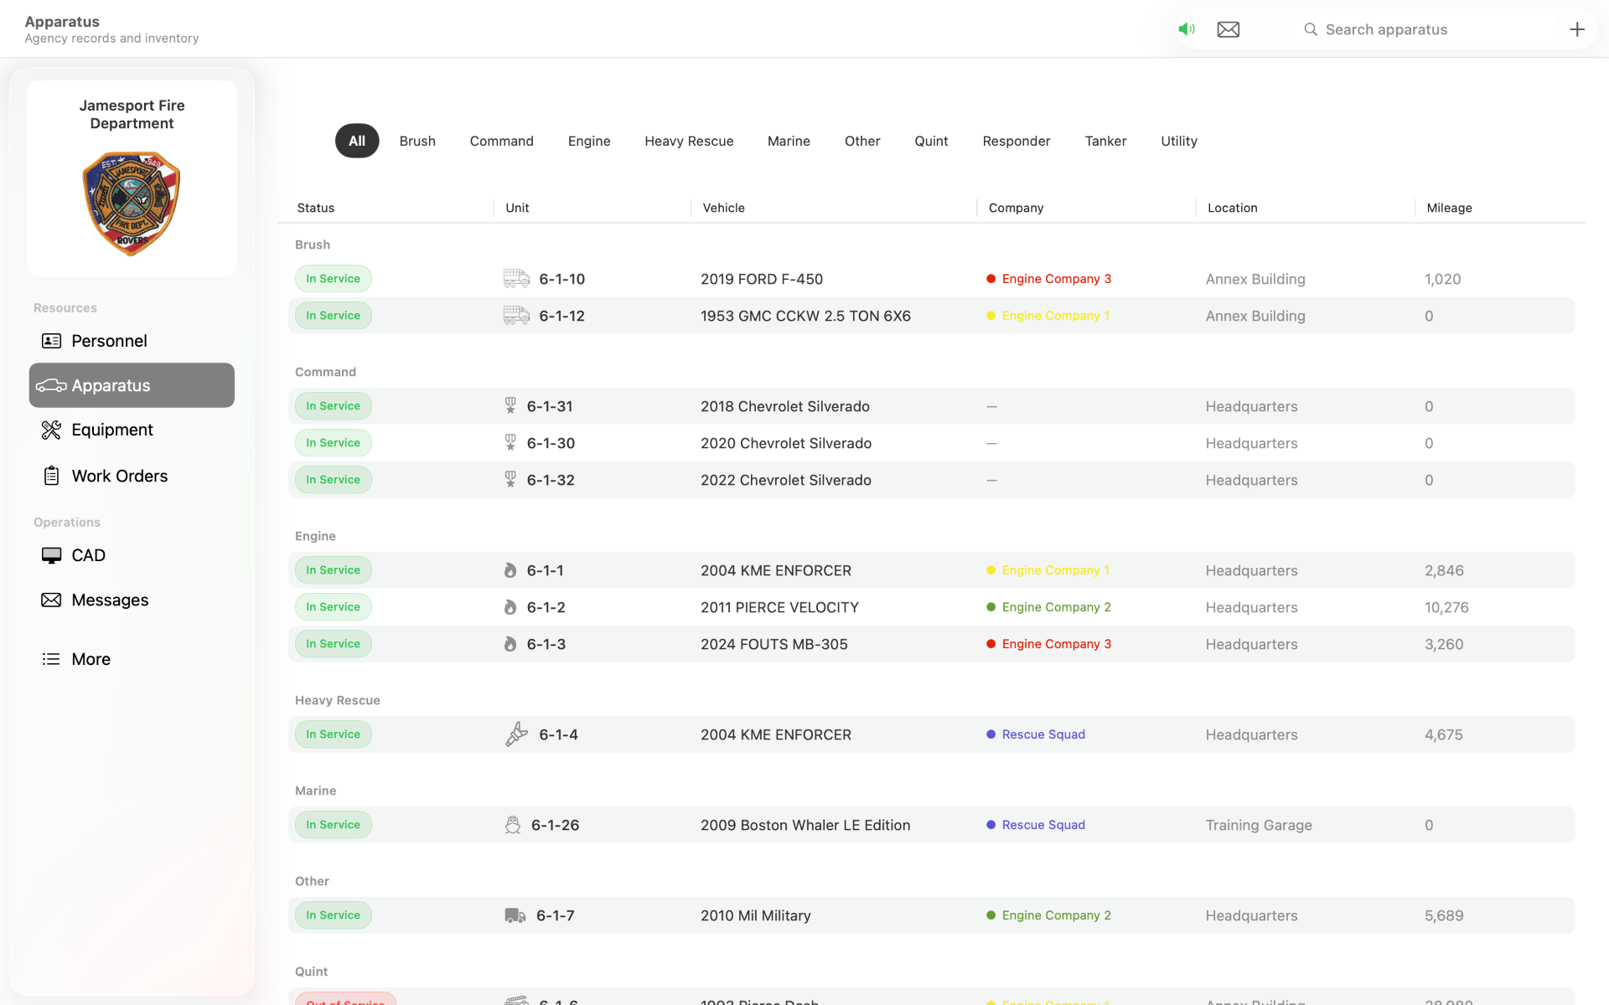Click the Personnel ID card icon

click(51, 341)
